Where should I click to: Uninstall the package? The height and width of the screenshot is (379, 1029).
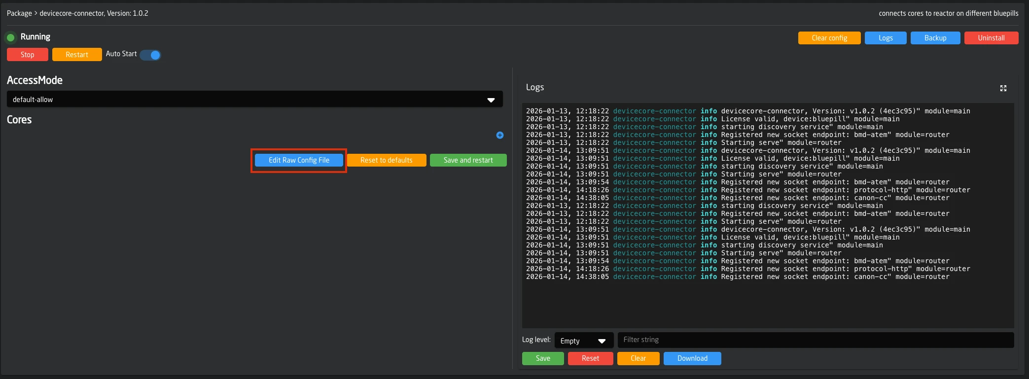pos(991,38)
